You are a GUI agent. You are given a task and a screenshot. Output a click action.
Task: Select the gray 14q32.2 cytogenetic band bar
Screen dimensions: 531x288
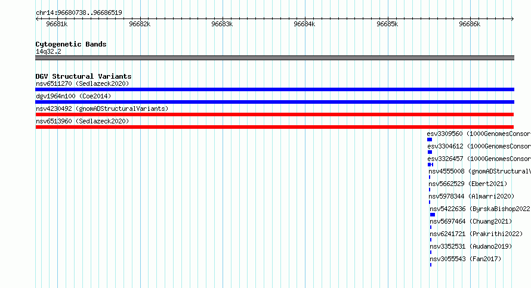[274, 58]
